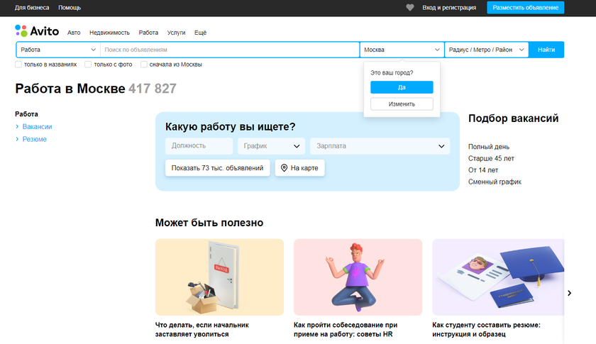Image resolution: width=596 pixels, height=344 pixels.
Task: Open Радиус / Метро / Район selector
Action: pyautogui.click(x=487, y=50)
